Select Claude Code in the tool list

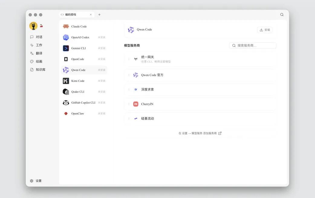pos(84,27)
